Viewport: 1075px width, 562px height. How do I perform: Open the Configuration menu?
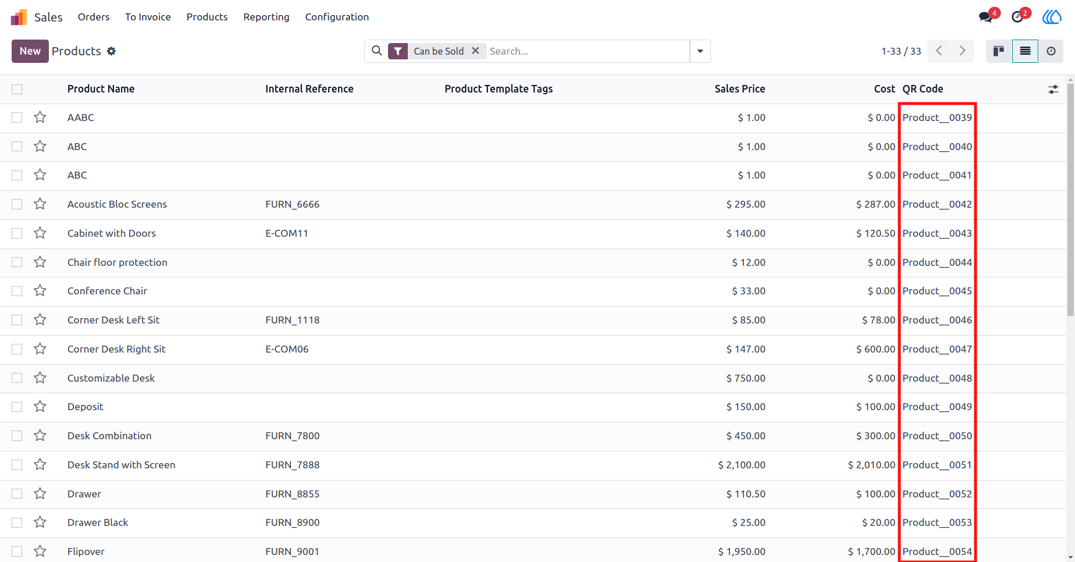coord(337,17)
